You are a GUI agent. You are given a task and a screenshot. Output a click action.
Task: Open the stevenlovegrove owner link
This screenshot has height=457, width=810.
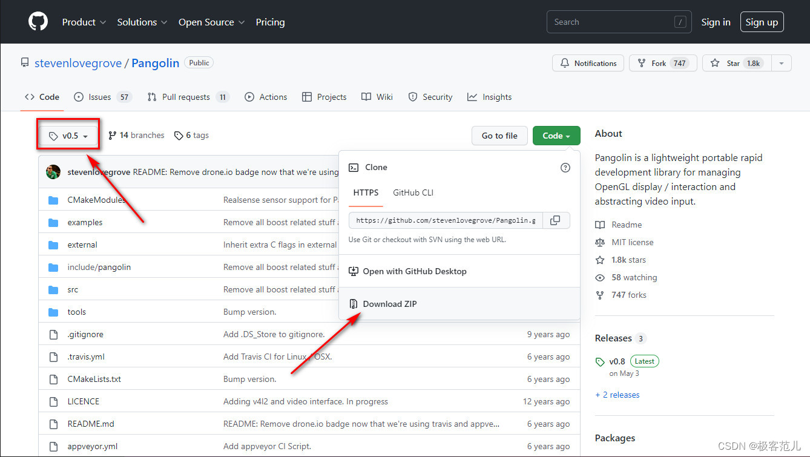78,63
